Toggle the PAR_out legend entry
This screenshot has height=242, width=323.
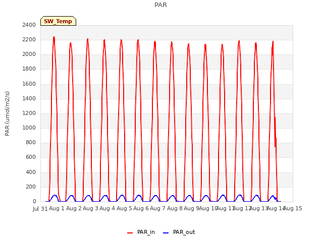pos(179,232)
